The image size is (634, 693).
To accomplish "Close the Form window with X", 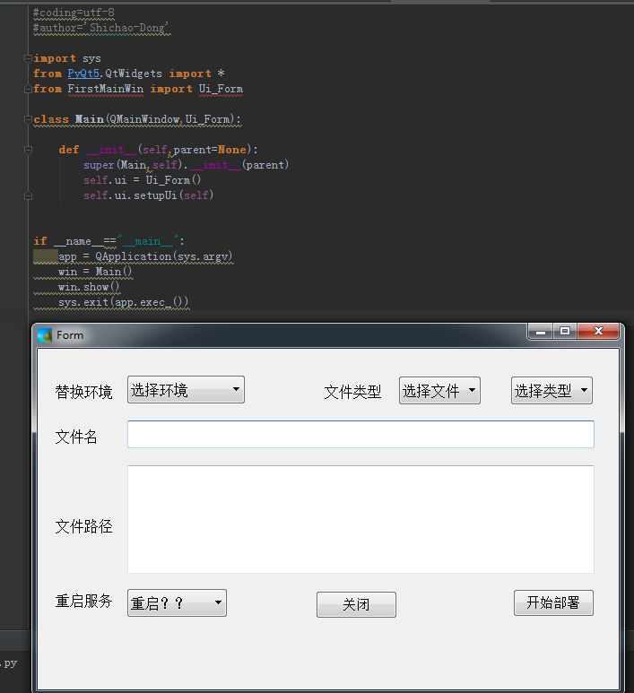I will pos(598,331).
